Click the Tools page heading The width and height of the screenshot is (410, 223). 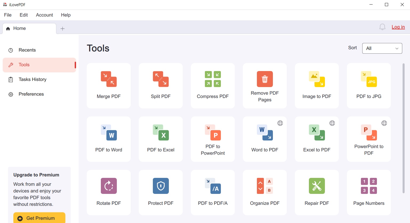pos(98,48)
